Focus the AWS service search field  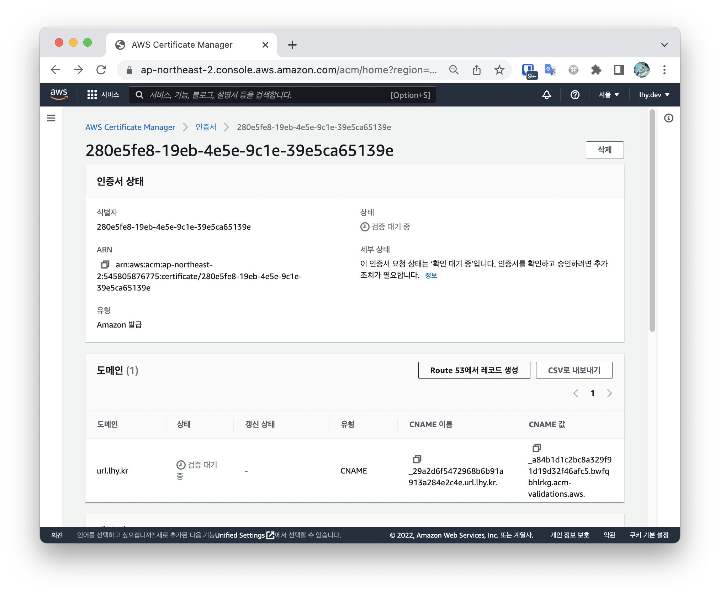click(x=282, y=95)
